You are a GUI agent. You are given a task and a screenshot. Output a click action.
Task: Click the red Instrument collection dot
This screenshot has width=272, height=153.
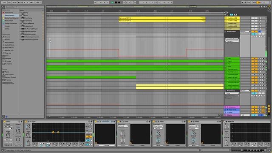pos(3,13)
